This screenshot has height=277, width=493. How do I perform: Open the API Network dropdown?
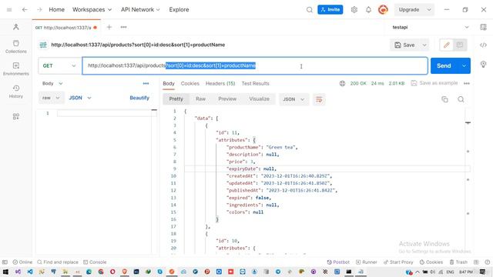coord(140,10)
